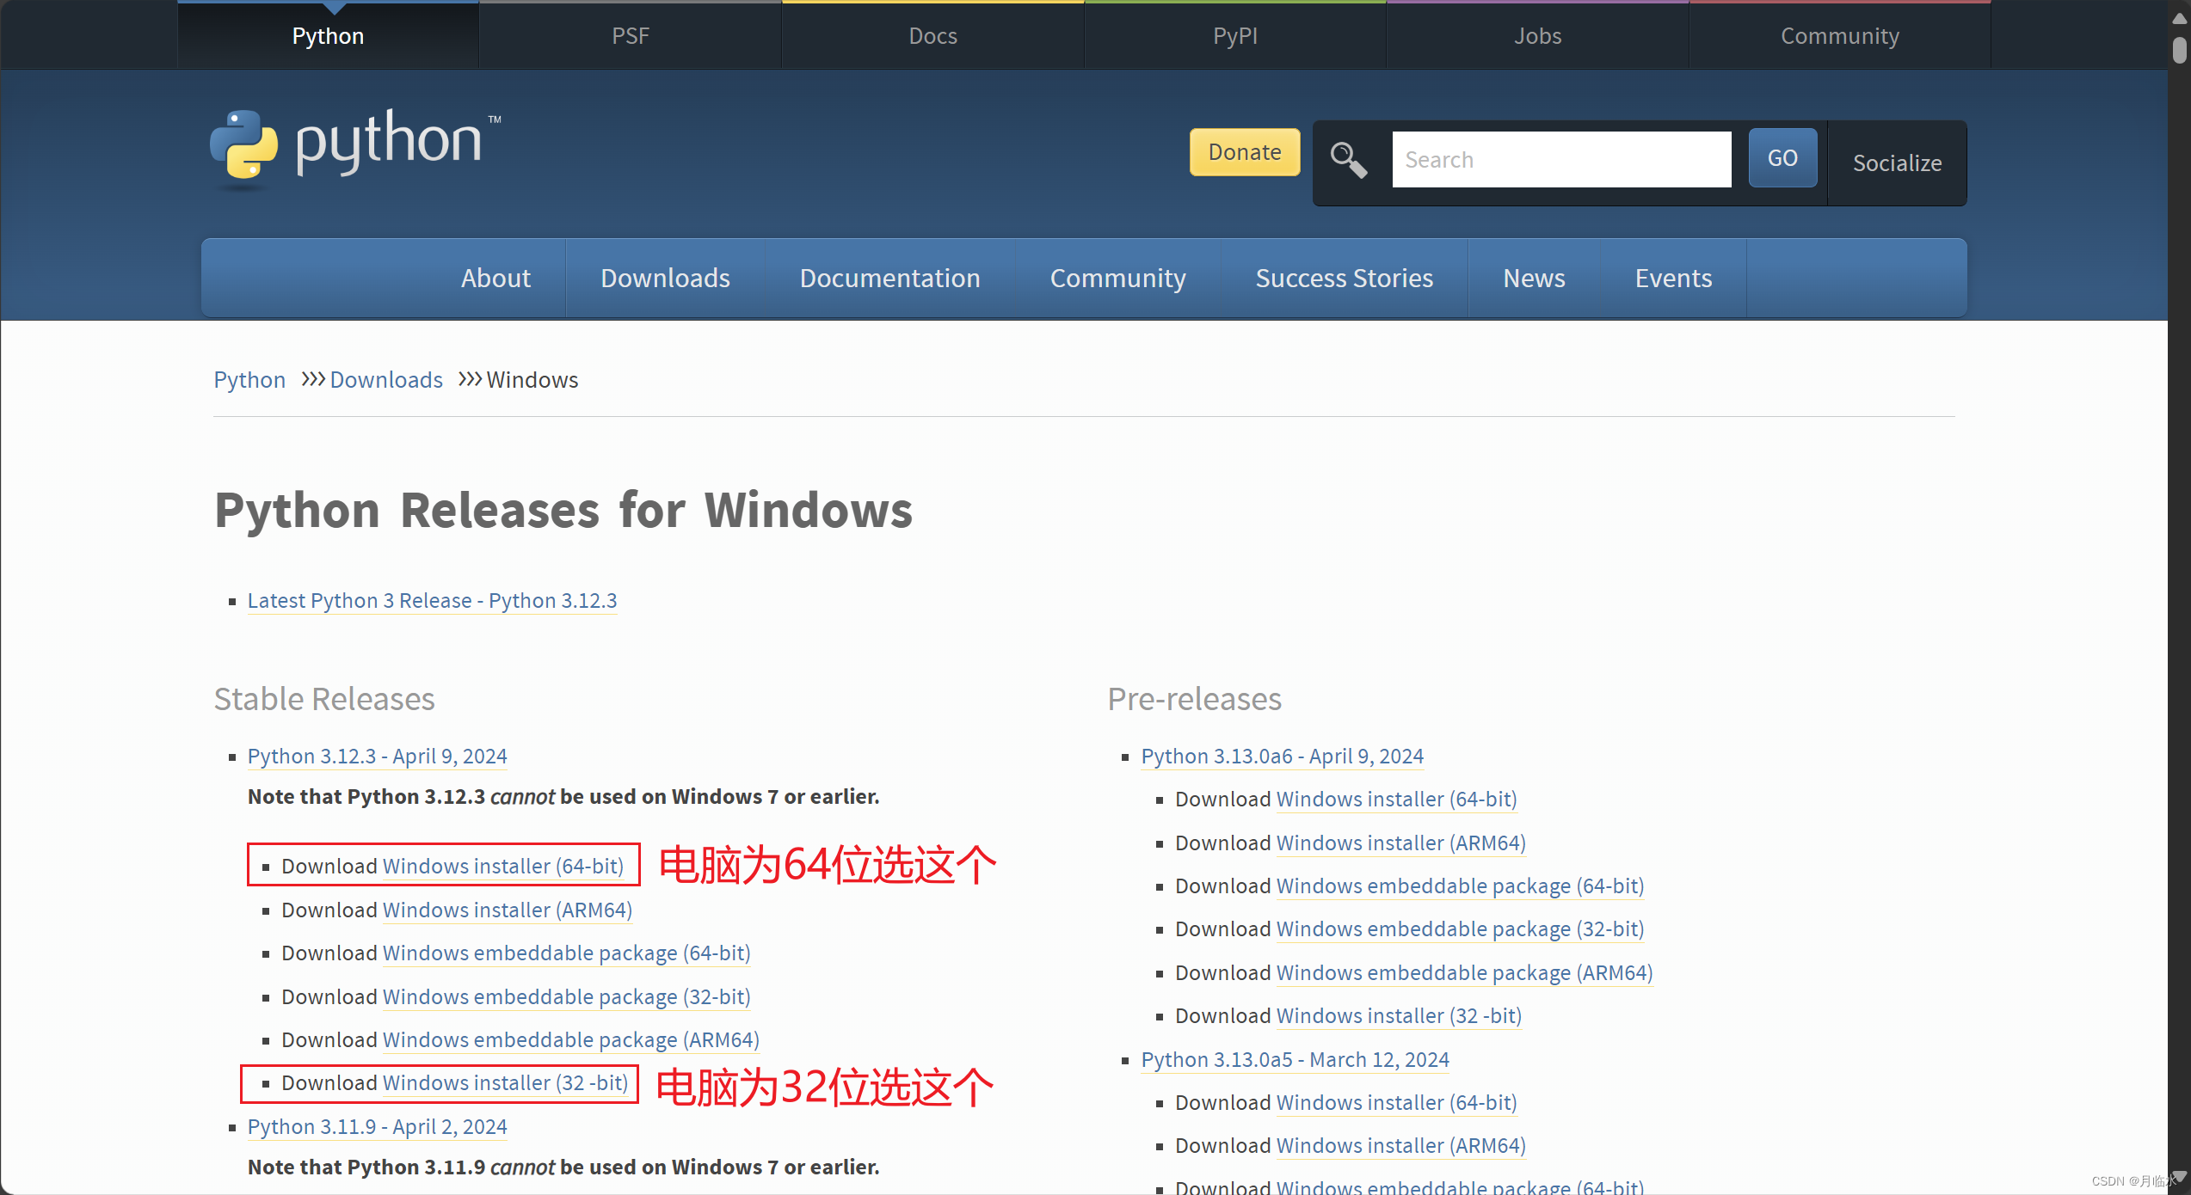The height and width of the screenshot is (1195, 2191).
Task: Switch to the Docs top tab
Action: coord(932,36)
